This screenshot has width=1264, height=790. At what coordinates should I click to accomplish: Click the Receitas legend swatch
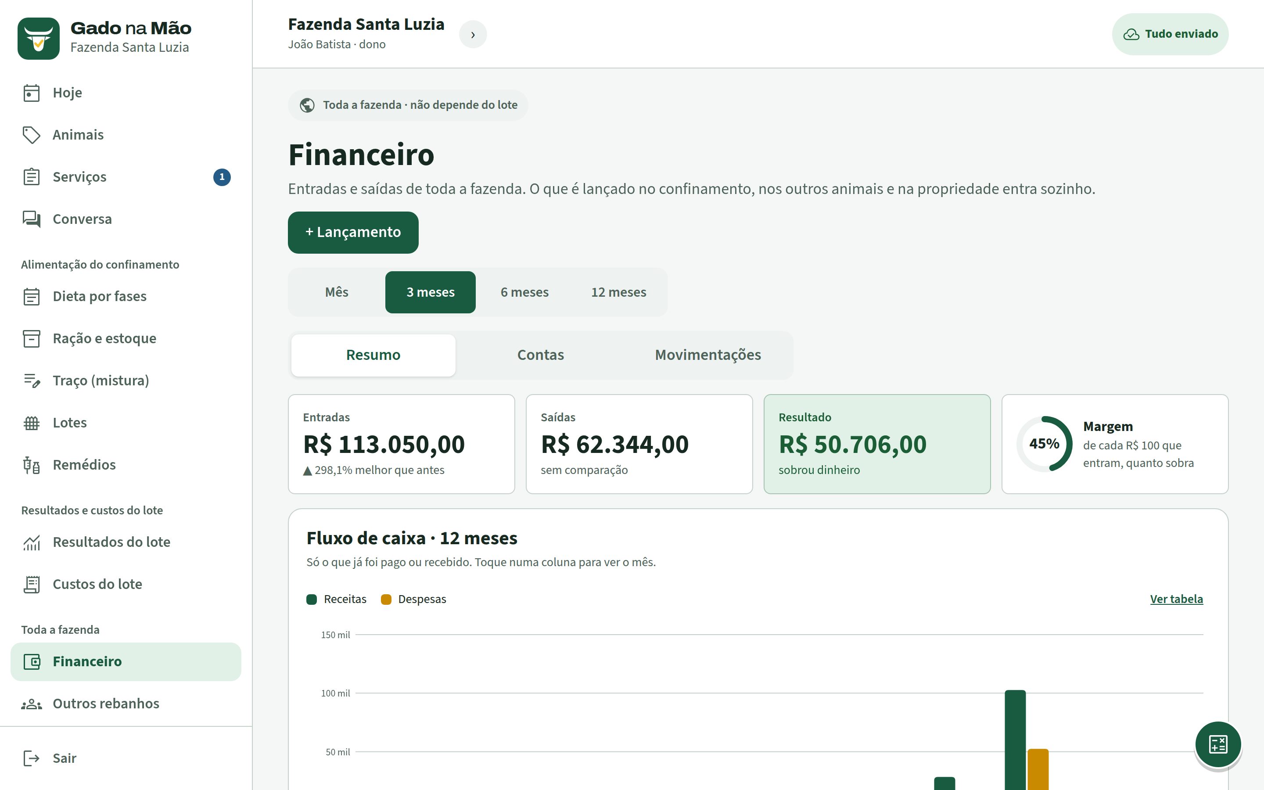tap(312, 599)
